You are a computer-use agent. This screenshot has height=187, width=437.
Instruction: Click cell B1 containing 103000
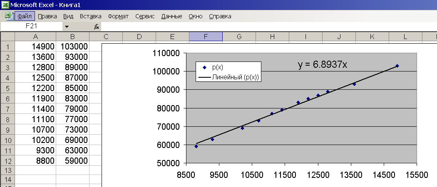tap(73, 47)
